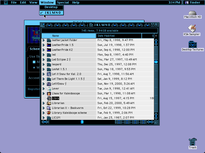This screenshot has width=205, height=153.
Task: Click the date "Fri, Jan 23, 1987, 2:07 PM"
Action: coord(116,118)
